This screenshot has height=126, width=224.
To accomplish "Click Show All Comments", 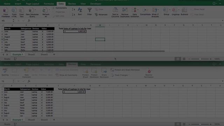I will 66,75.
